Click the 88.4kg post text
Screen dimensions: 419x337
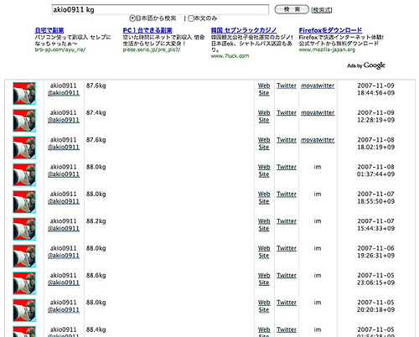tap(96, 329)
